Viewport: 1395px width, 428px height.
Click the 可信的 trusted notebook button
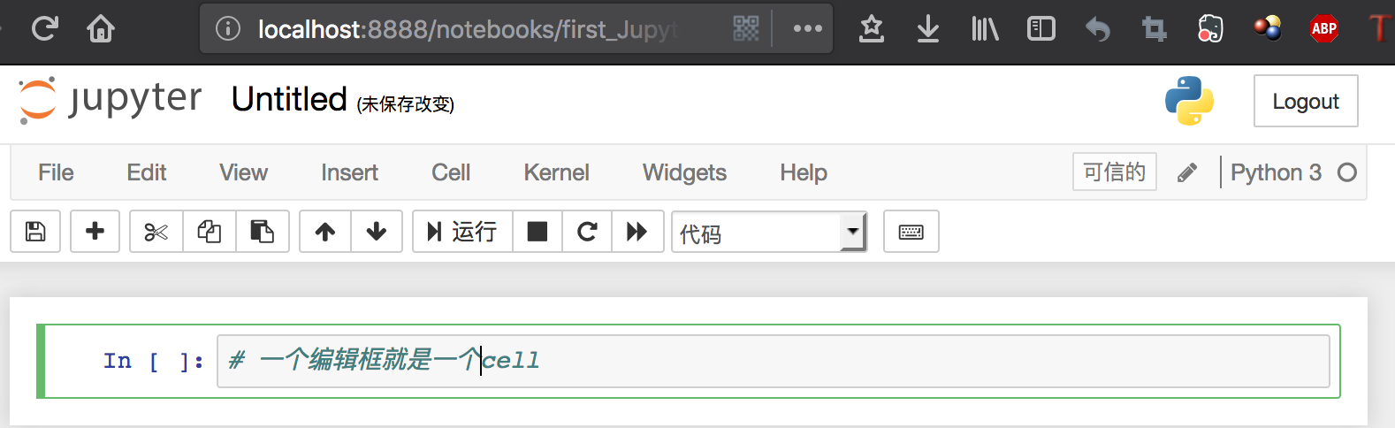(1115, 172)
